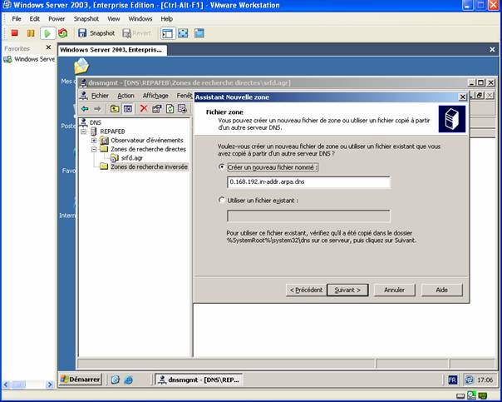Click the dnsmgmt Forward arrow toolbar icon
Screen dimensions: 502x402
click(97, 109)
